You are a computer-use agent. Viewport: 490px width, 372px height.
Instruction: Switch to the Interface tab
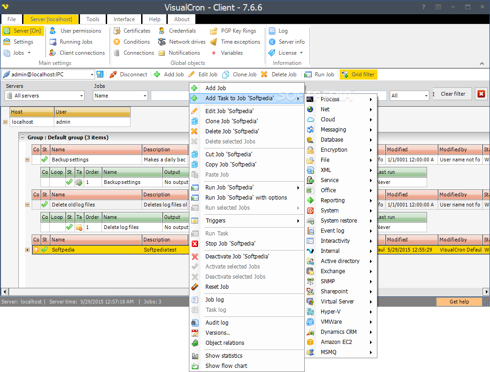pos(124,19)
